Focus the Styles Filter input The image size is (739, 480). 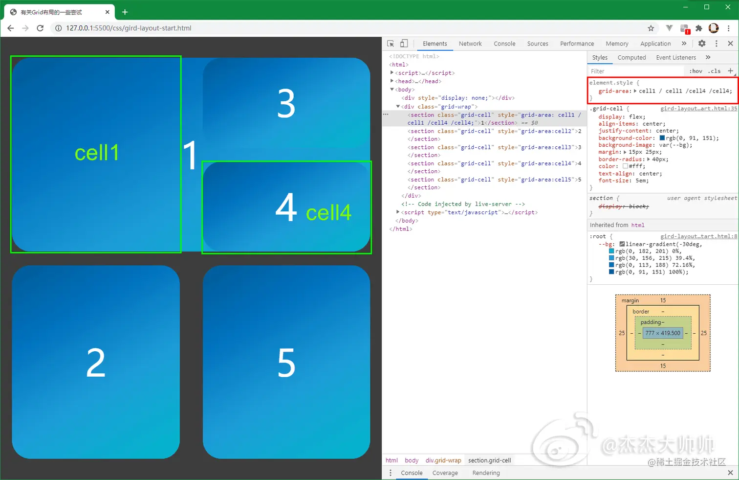point(635,71)
